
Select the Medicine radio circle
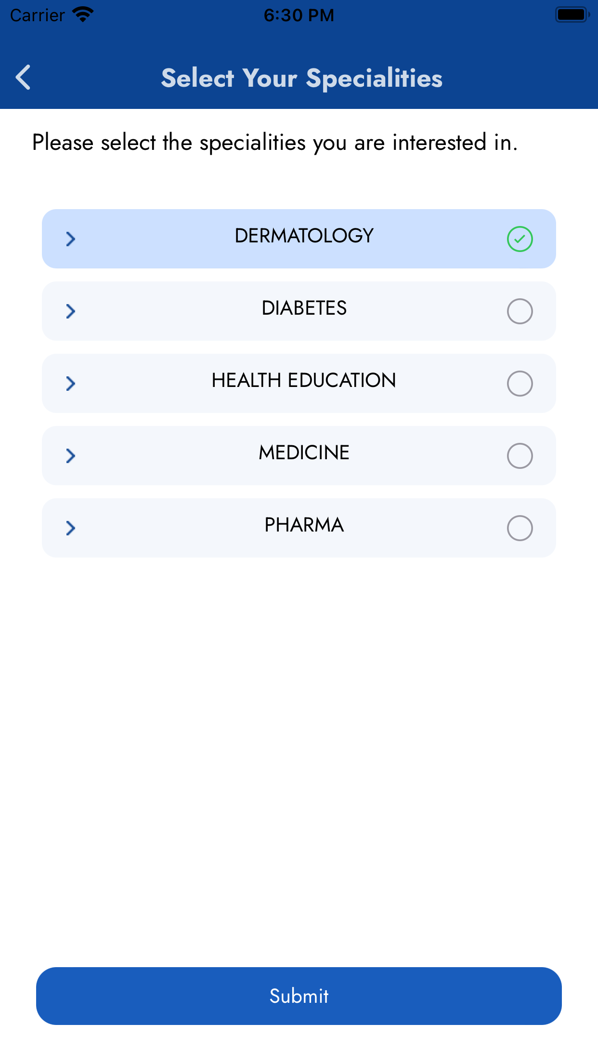(x=520, y=456)
